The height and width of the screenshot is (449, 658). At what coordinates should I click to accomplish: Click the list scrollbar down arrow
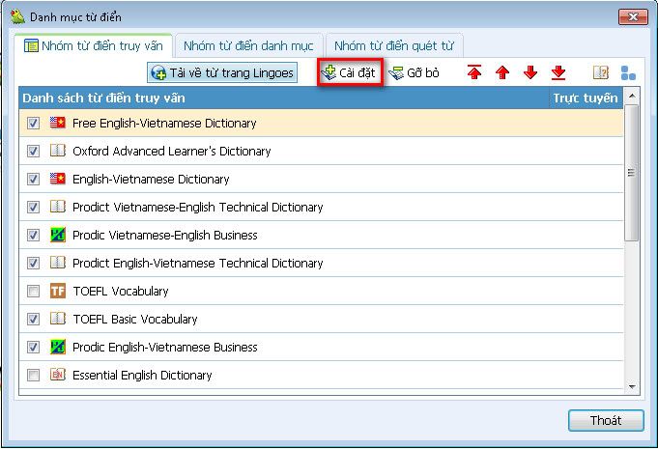[632, 387]
